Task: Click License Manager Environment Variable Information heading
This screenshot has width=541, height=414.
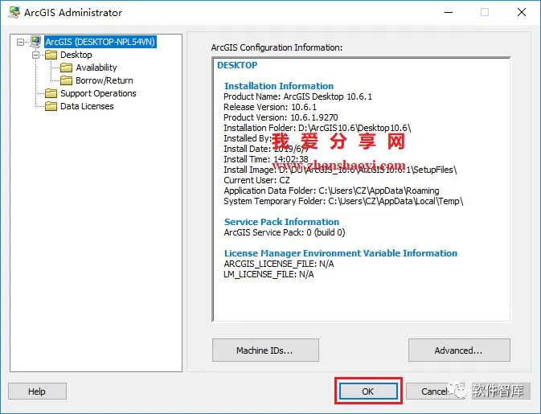Action: coord(341,253)
